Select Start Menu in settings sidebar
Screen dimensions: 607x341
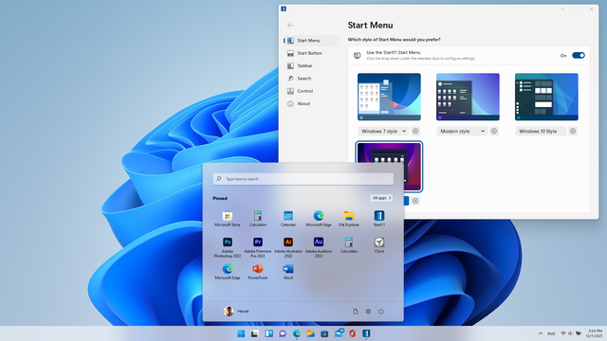[x=311, y=40]
